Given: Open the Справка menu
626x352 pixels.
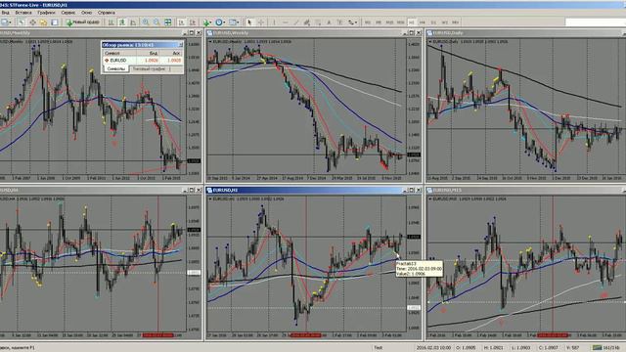Looking at the screenshot, I should [107, 13].
